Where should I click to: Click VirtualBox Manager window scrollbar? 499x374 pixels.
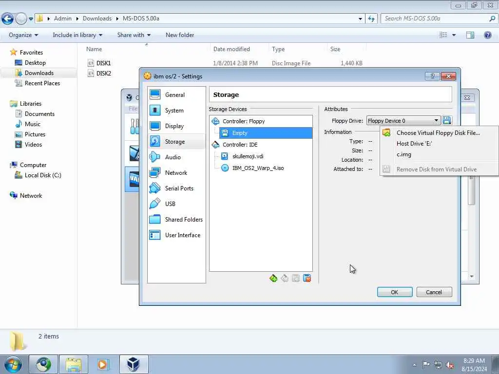click(x=472, y=191)
